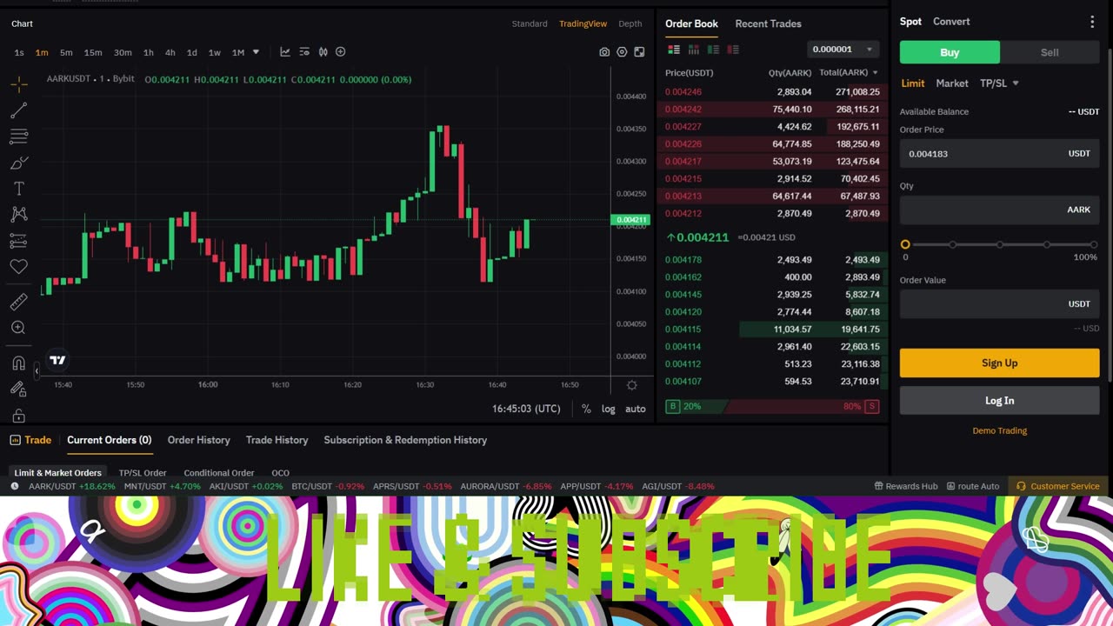1113x626 pixels.
Task: Open Demo Trading link
Action: pos(999,430)
